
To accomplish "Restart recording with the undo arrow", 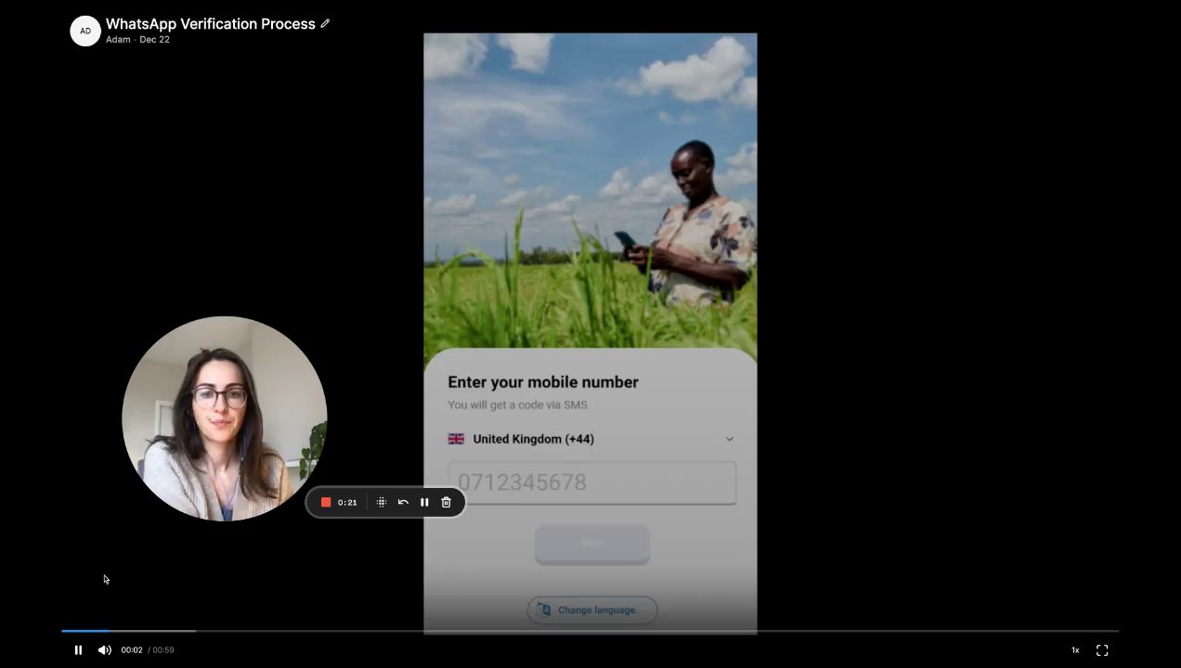I will pos(403,502).
